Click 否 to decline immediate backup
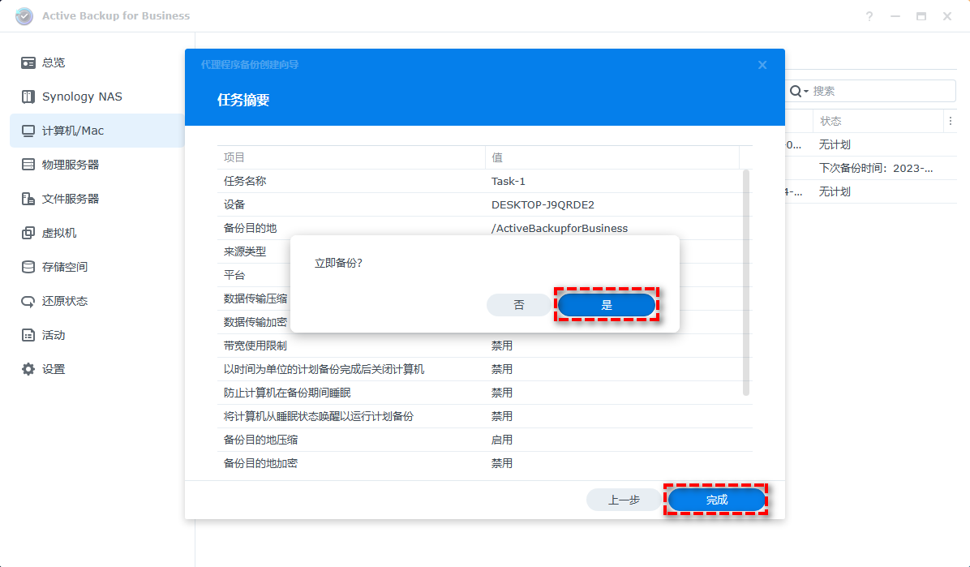Image resolution: width=970 pixels, height=567 pixels. 519,305
